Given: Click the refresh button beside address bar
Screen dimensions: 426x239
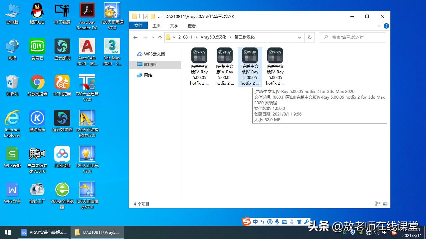Looking at the screenshot, I should coord(310,38).
